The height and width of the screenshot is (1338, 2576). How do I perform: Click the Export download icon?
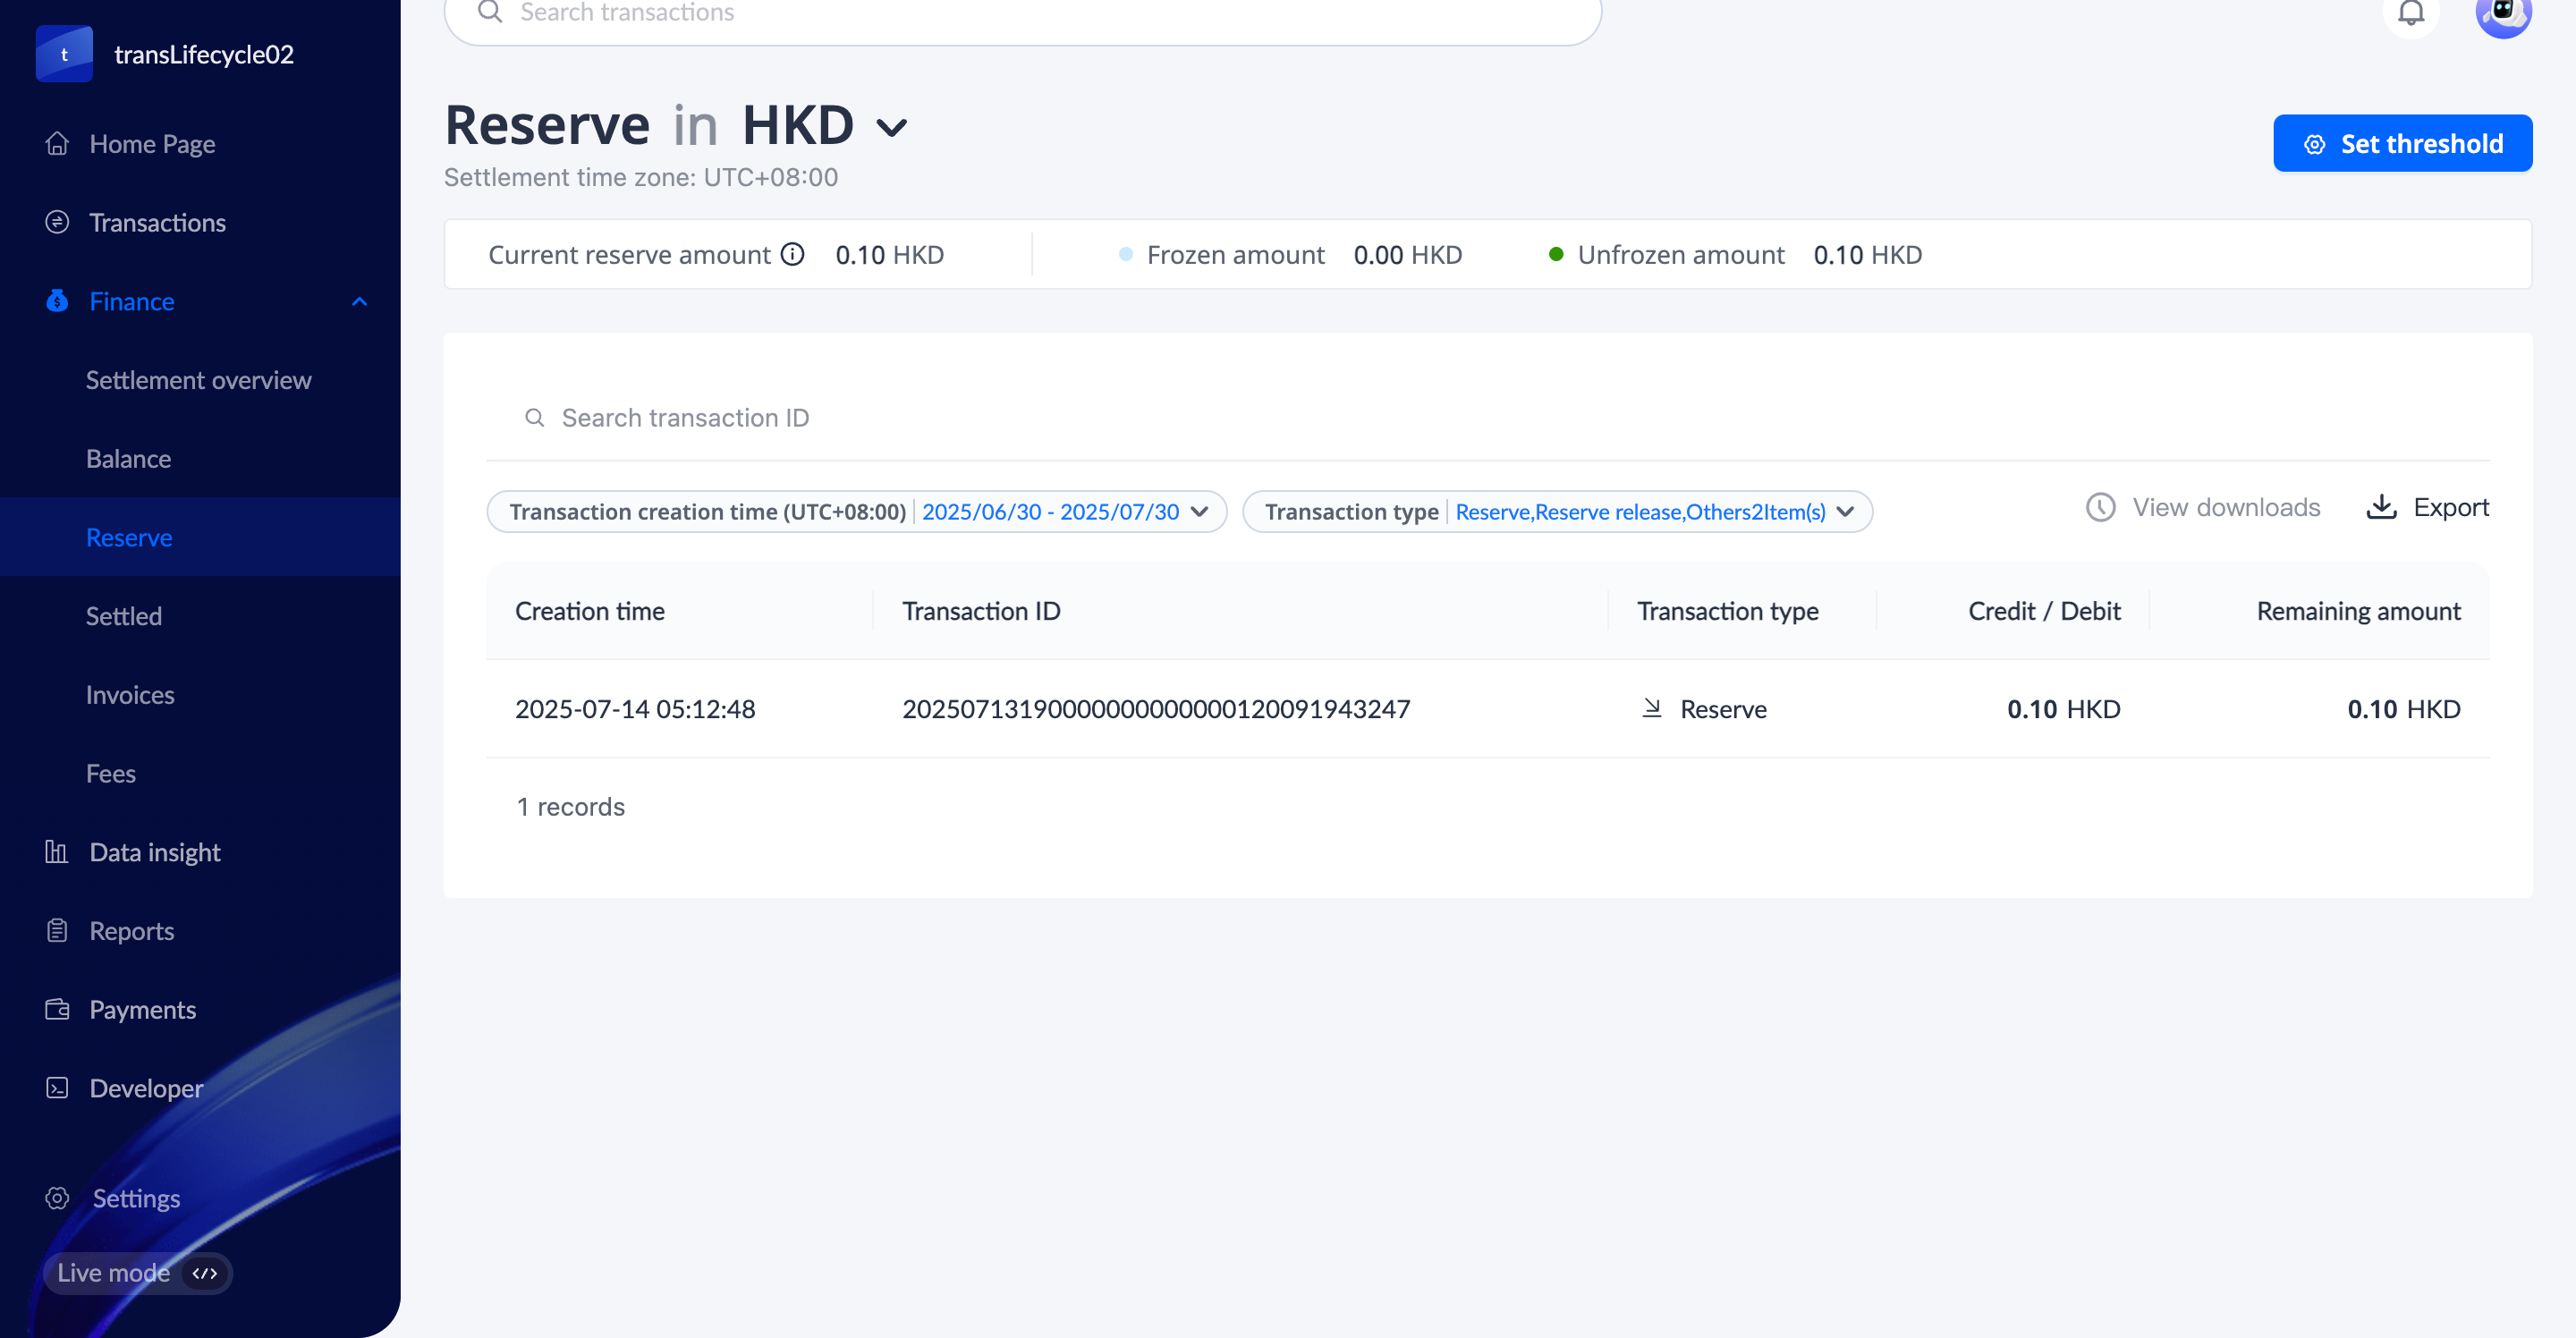2381,507
